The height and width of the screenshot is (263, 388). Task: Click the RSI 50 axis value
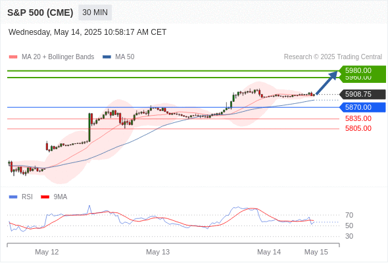pos(349,226)
